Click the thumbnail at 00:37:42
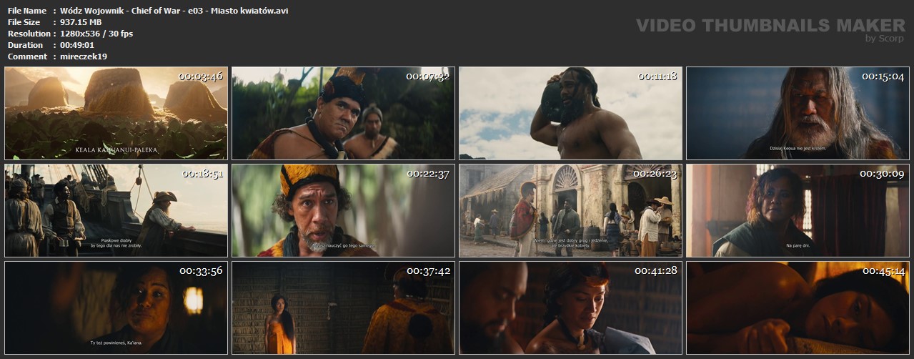The image size is (914, 359). [x=343, y=308]
